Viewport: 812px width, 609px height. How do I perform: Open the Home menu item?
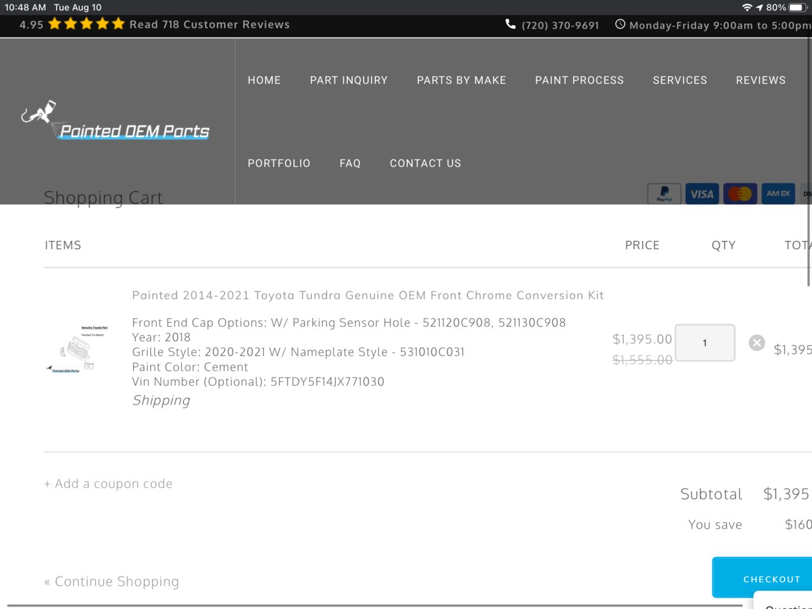pyautogui.click(x=264, y=81)
